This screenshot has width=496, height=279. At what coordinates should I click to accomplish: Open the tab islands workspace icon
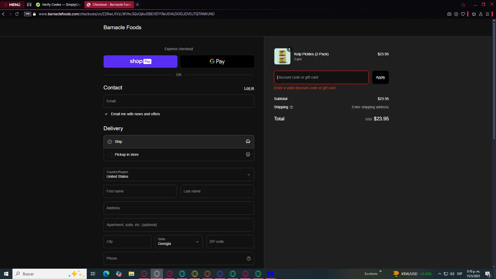(x=29, y=5)
